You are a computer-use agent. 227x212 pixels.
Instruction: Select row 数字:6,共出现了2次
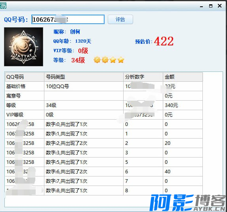104,172
